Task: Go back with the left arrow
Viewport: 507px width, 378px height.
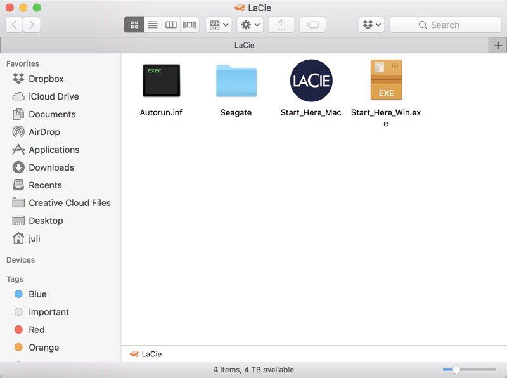Action: 14,25
